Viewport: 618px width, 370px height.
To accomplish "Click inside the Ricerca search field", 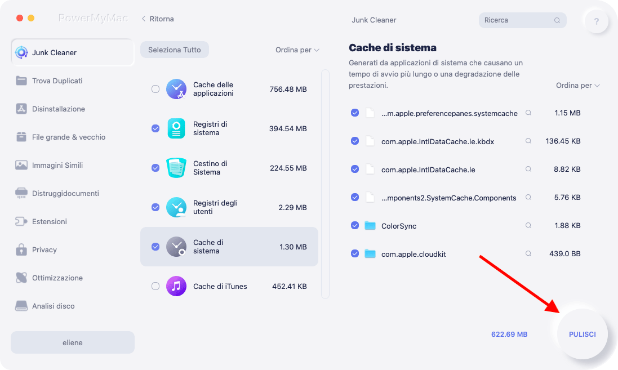I will point(523,20).
